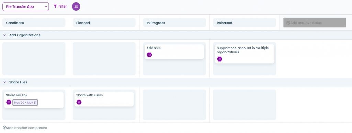
Task: Open the Add SSO card
Action: [x=174, y=52]
